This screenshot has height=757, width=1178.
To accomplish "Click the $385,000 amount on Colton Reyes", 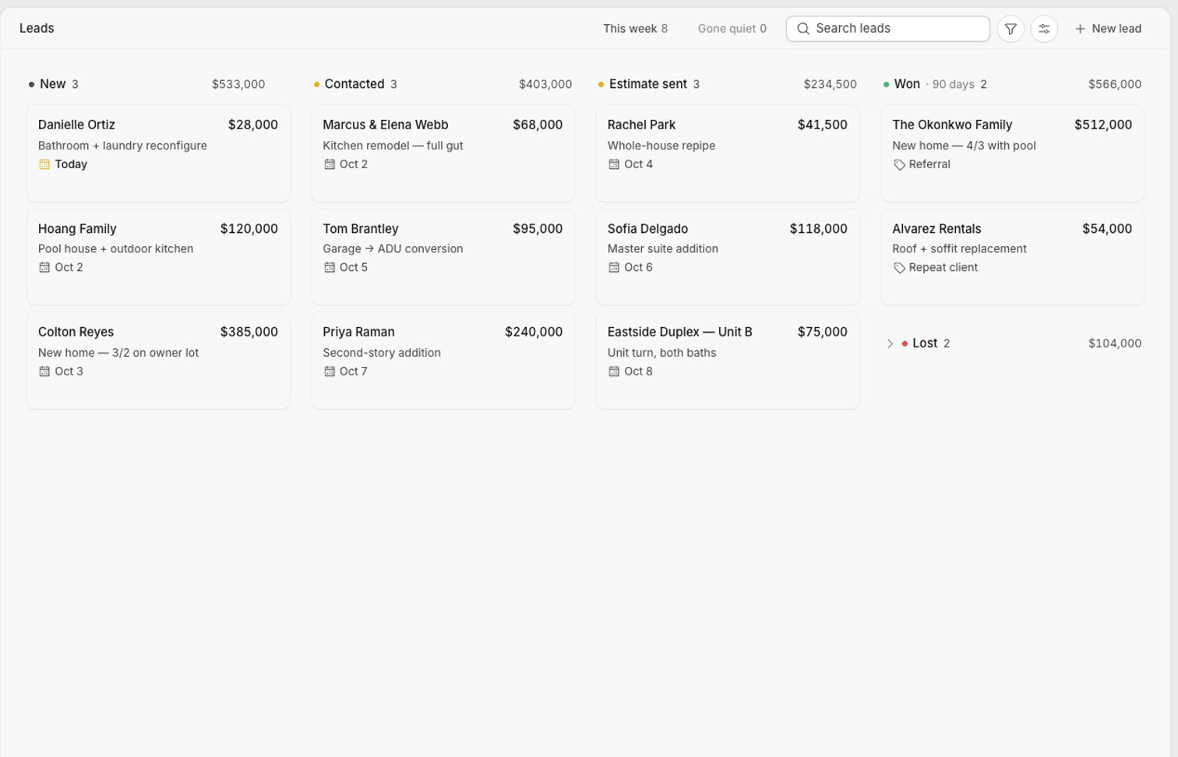I will pos(249,332).
